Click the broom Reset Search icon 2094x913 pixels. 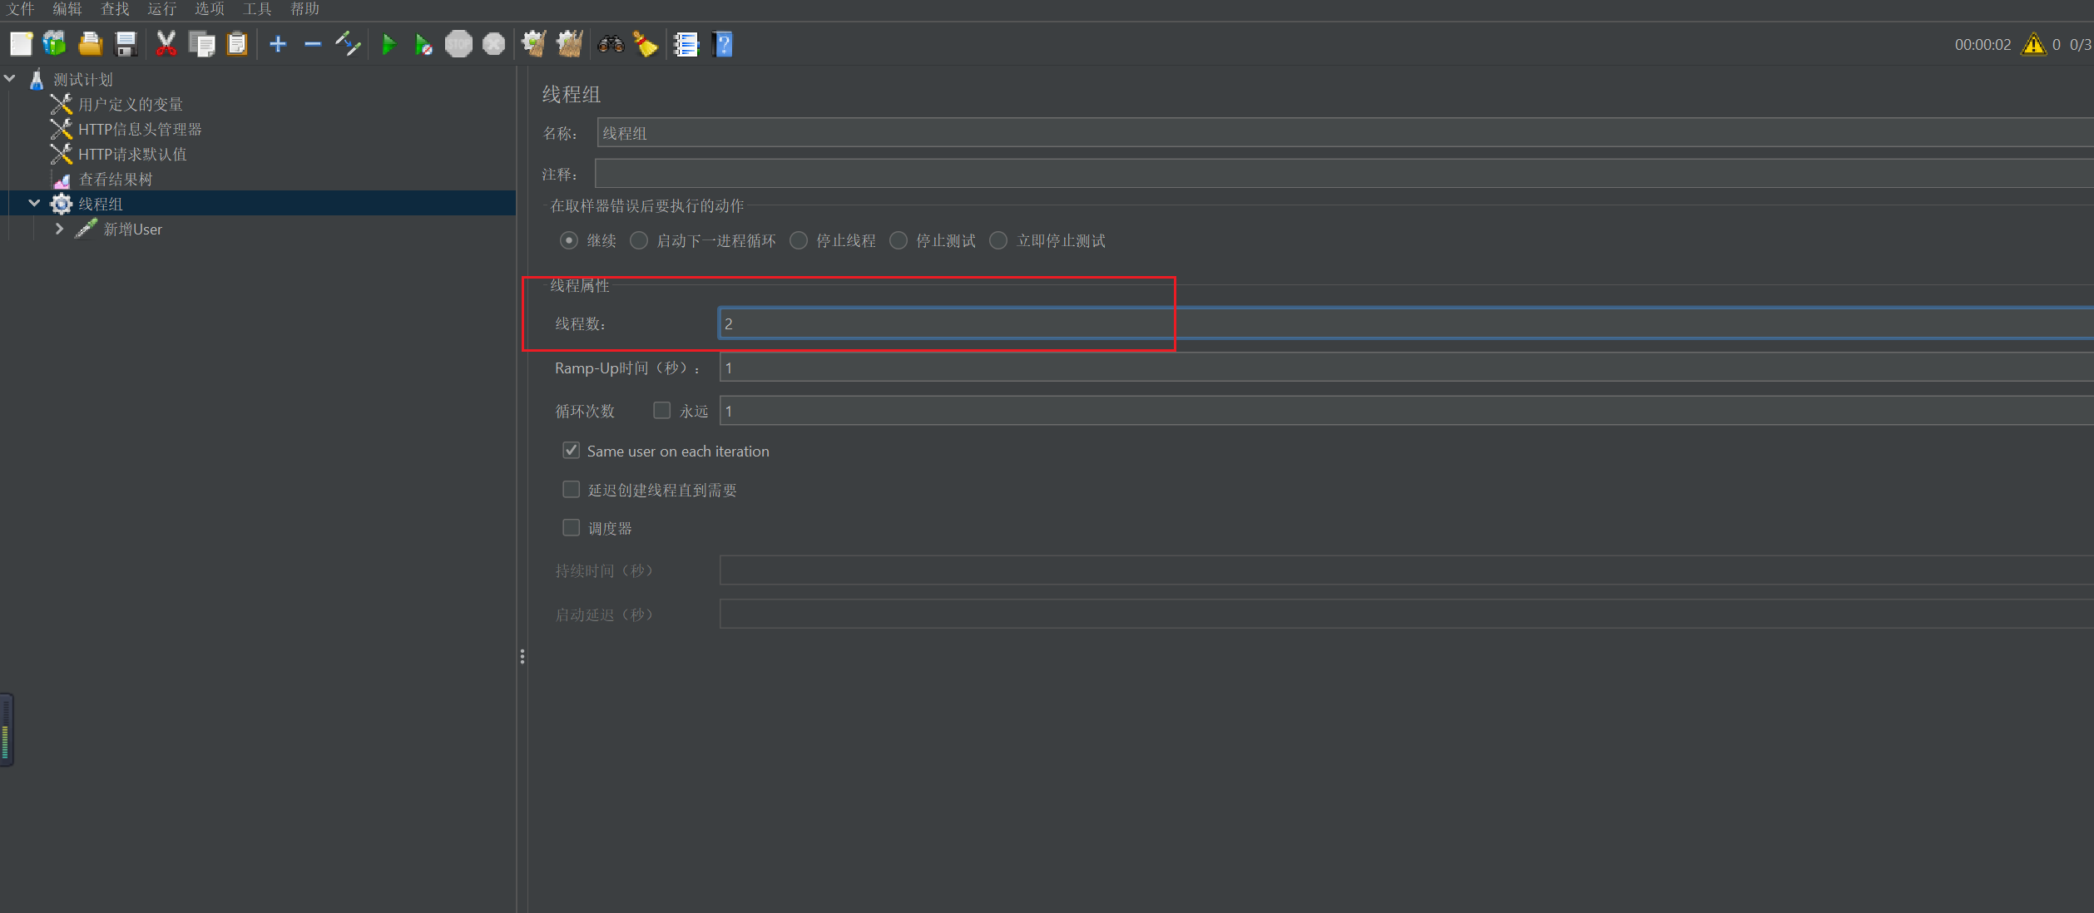pyautogui.click(x=646, y=44)
